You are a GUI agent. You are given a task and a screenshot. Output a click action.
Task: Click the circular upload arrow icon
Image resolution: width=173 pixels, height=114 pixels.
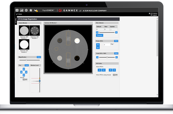pos(26,10)
